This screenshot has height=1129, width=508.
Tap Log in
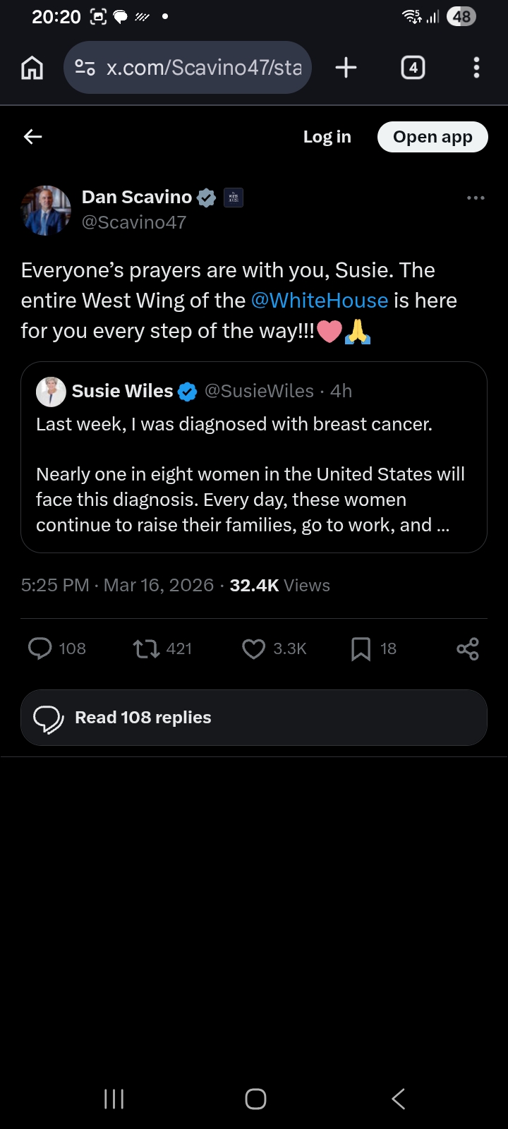[x=327, y=137]
